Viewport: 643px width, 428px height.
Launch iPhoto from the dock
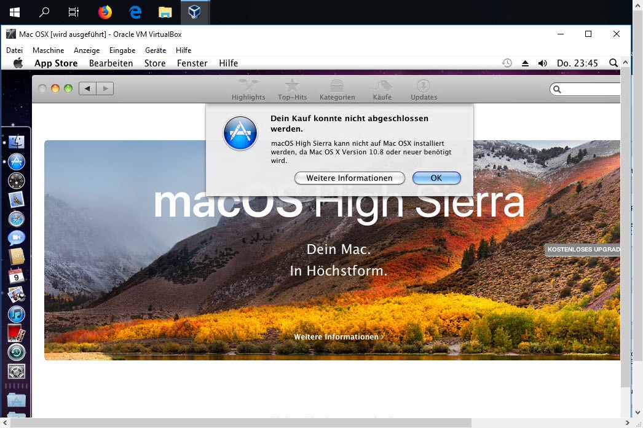coord(17,295)
